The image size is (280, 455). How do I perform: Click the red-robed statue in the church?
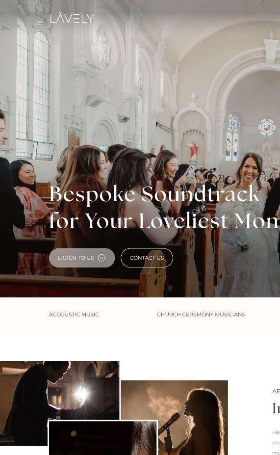click(193, 150)
